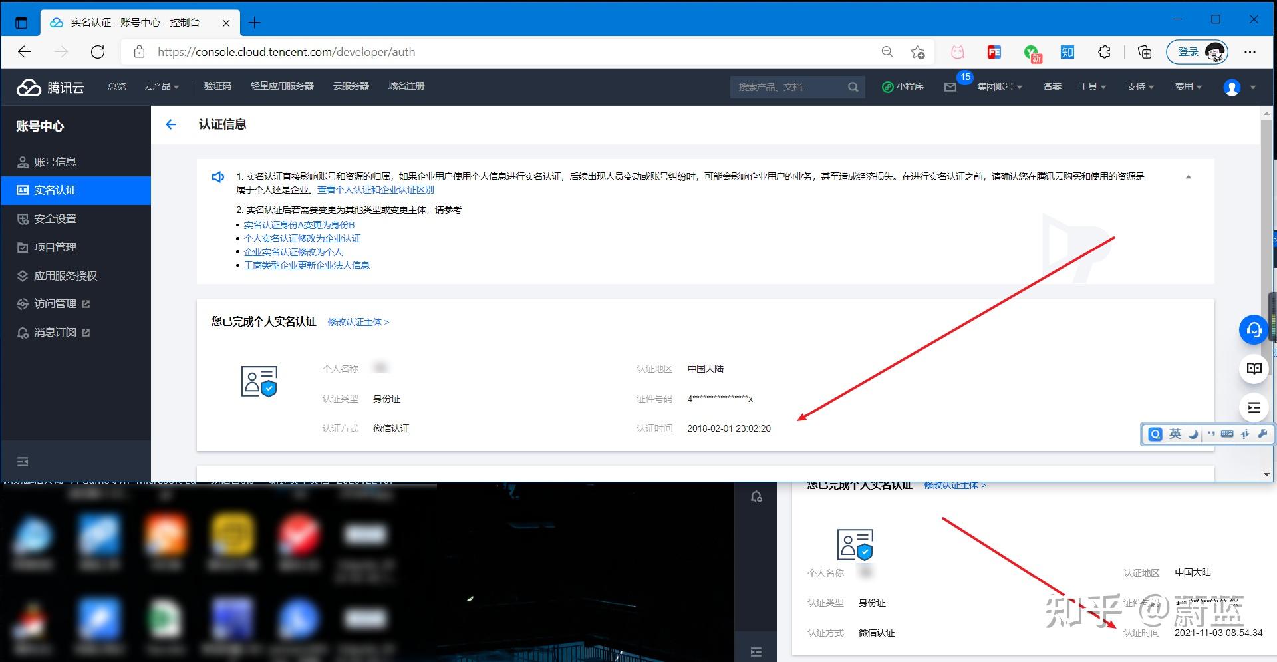Click the IME toolbar wrench settings icon
Viewport: 1277px width, 662px height.
click(1262, 434)
